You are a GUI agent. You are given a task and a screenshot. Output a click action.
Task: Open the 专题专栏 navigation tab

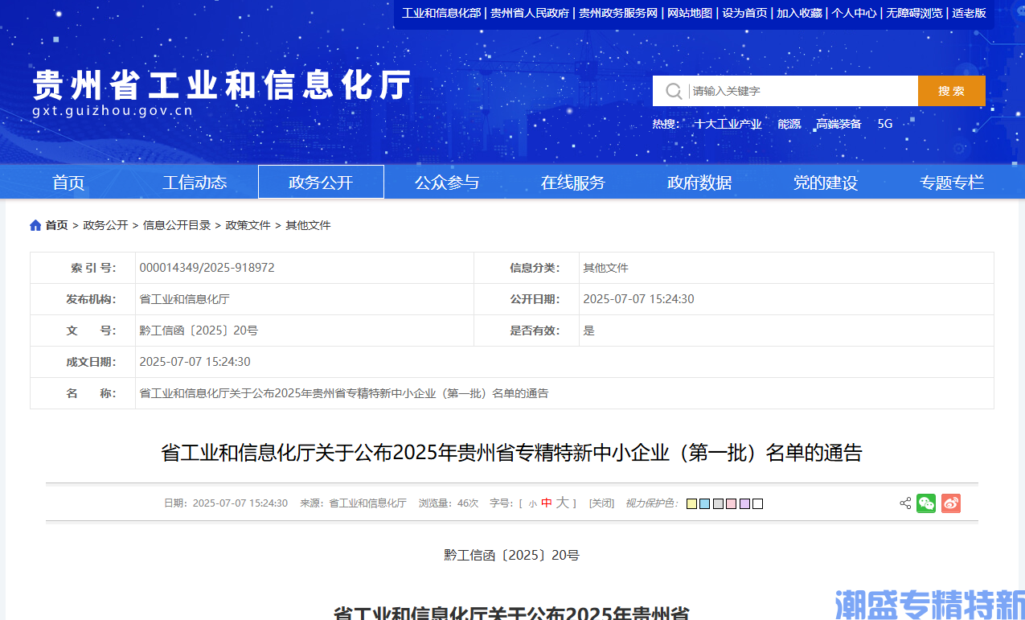pos(952,183)
